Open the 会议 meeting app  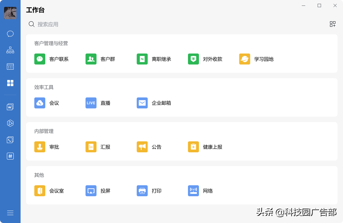click(x=48, y=103)
